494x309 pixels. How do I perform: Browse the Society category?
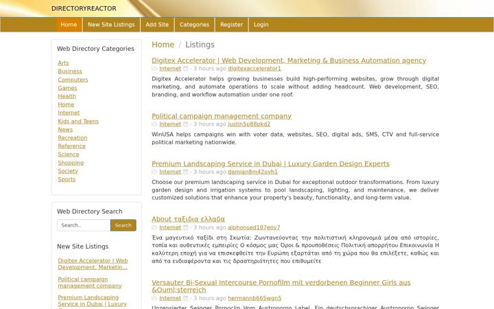click(x=68, y=171)
